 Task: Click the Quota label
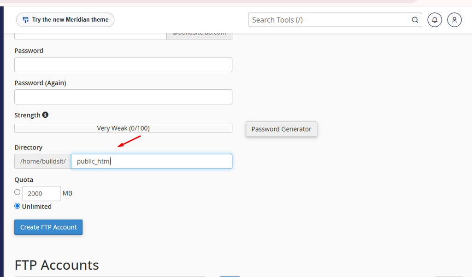pyautogui.click(x=24, y=179)
